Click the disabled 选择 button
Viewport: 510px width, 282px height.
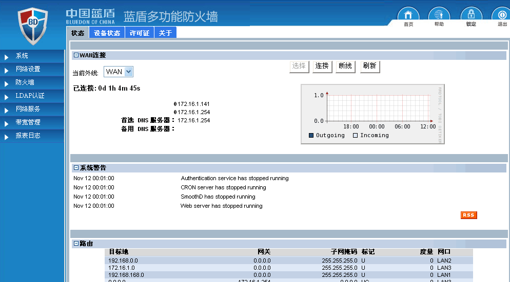[299, 67]
